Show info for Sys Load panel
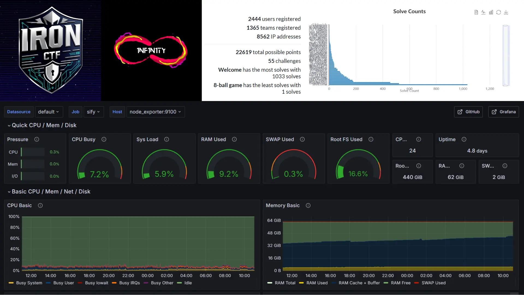 pos(166,139)
